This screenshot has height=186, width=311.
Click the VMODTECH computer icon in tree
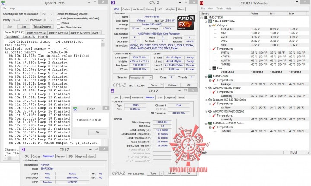pos(206,17)
